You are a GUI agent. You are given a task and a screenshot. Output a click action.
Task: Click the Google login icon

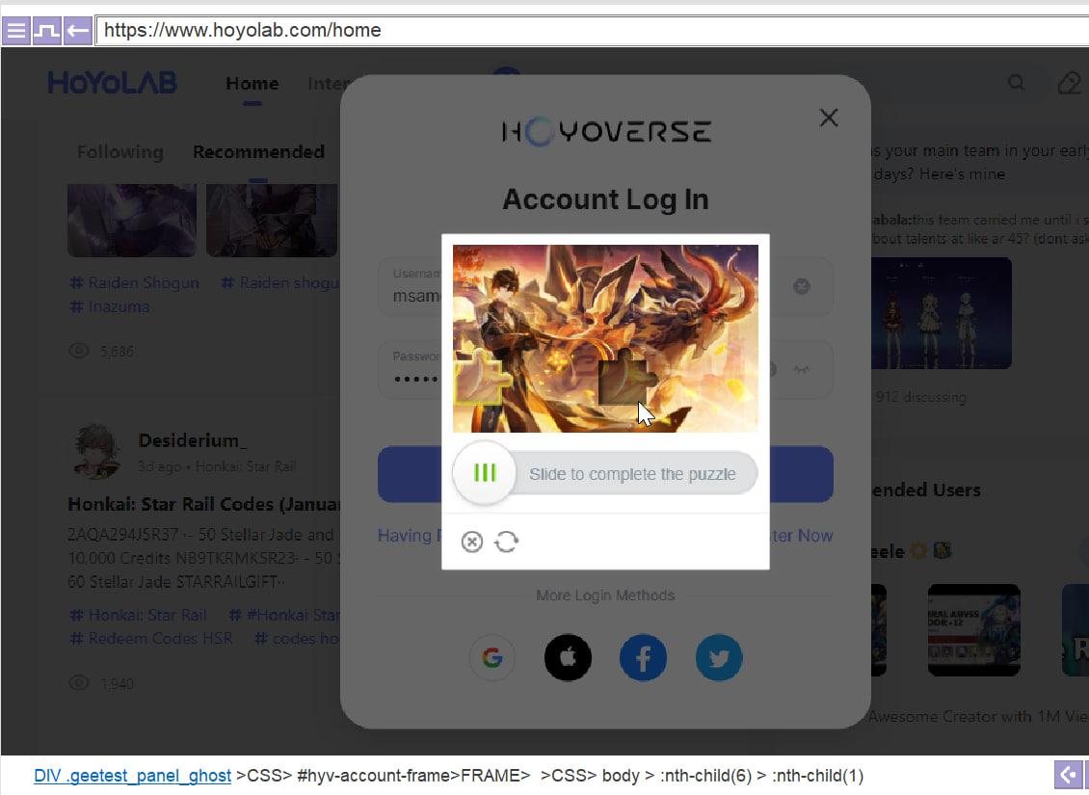tap(492, 658)
